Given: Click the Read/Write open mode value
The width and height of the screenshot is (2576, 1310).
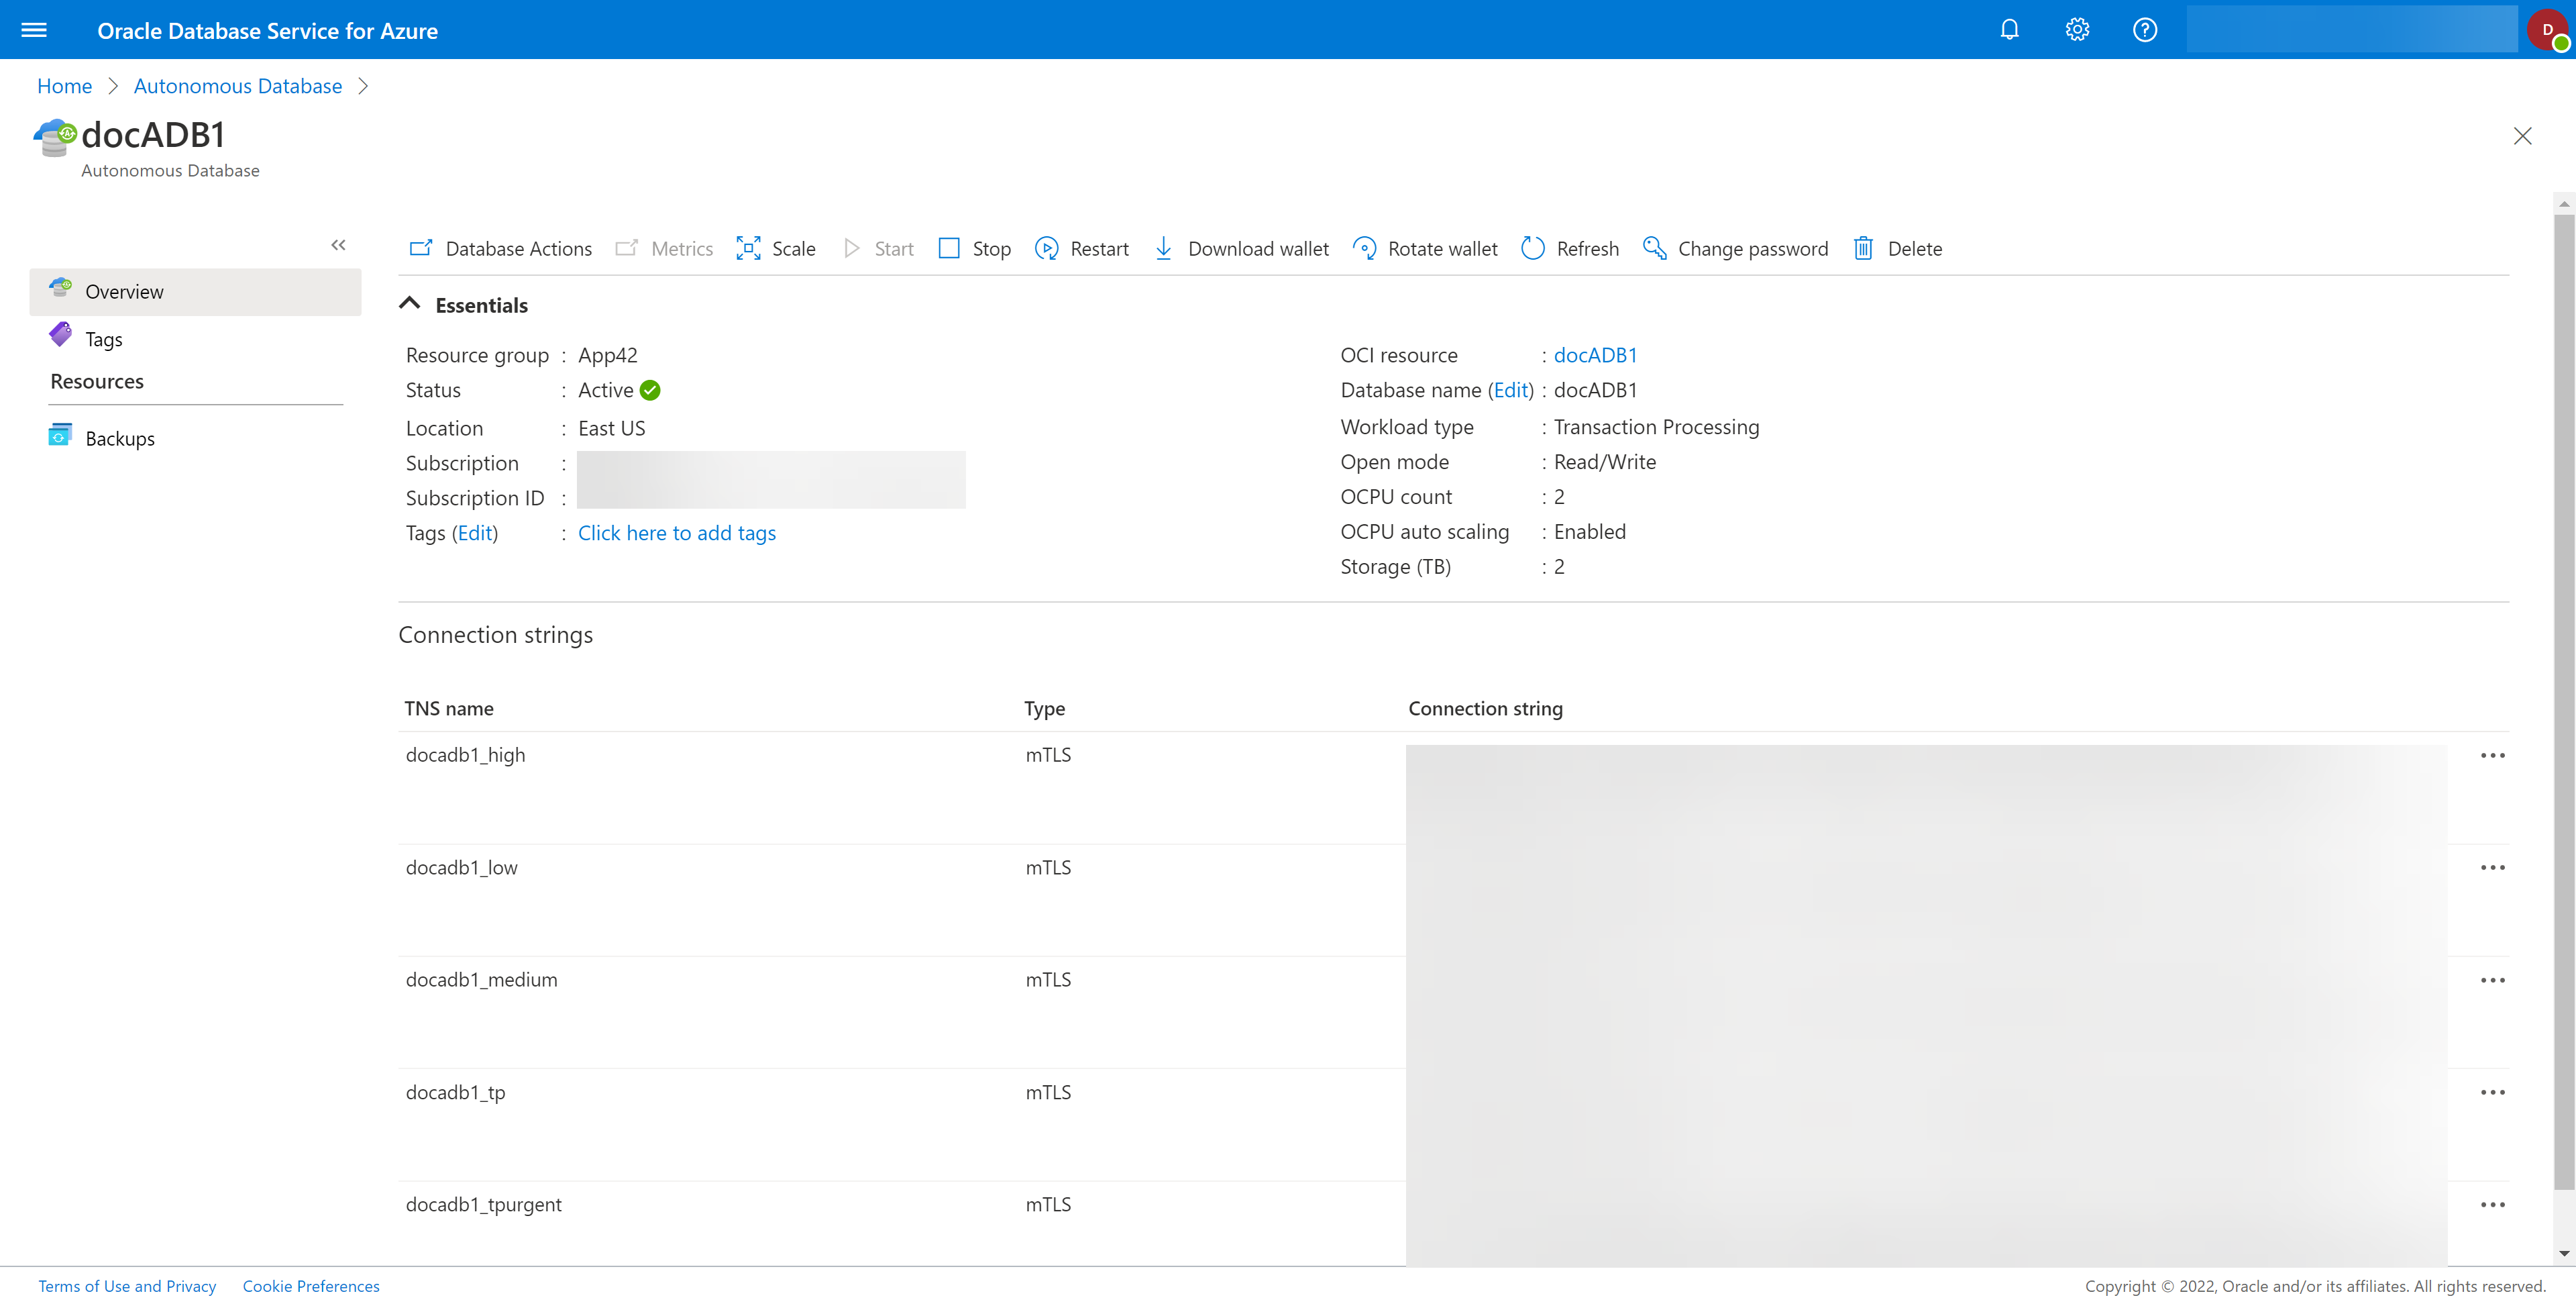Looking at the screenshot, I should click(1604, 461).
